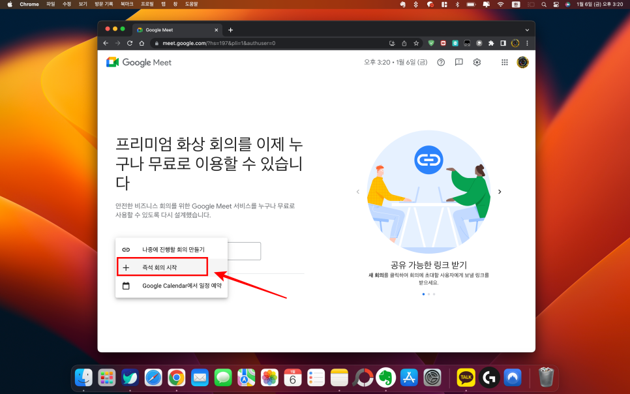Open the Chrome profile avatar in toolbar
The image size is (630, 394).
coord(515,43)
